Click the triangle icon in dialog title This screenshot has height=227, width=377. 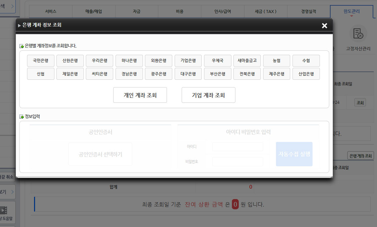click(x=19, y=25)
